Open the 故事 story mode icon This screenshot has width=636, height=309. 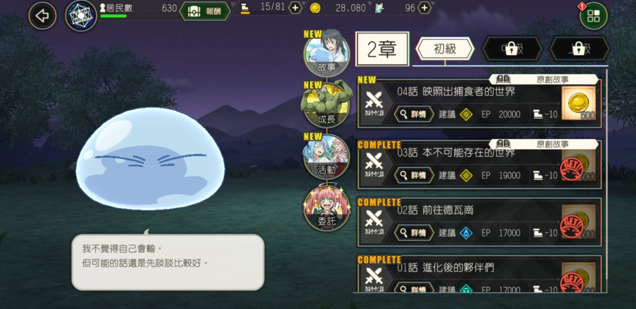327,53
